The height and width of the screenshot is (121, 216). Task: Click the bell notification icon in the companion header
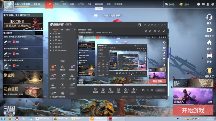click(x=159, y=31)
